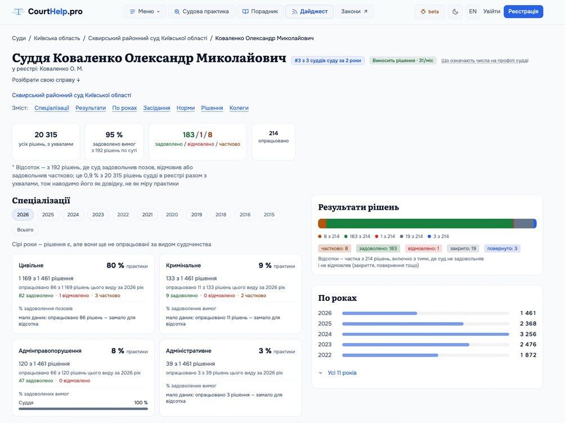Jump to Спеціалізації in contents

click(x=52, y=108)
